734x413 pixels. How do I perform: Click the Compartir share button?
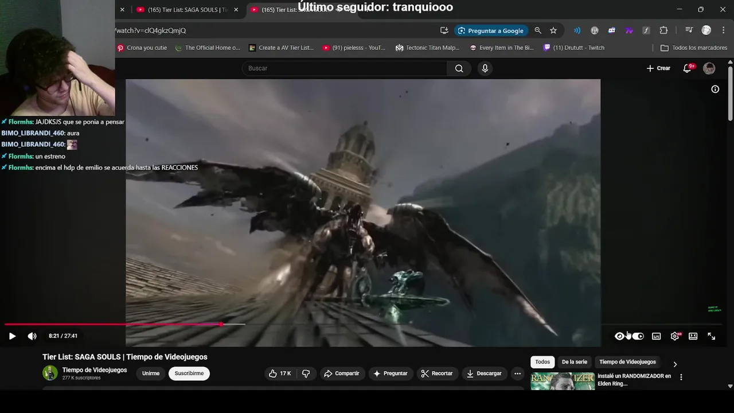coord(342,373)
